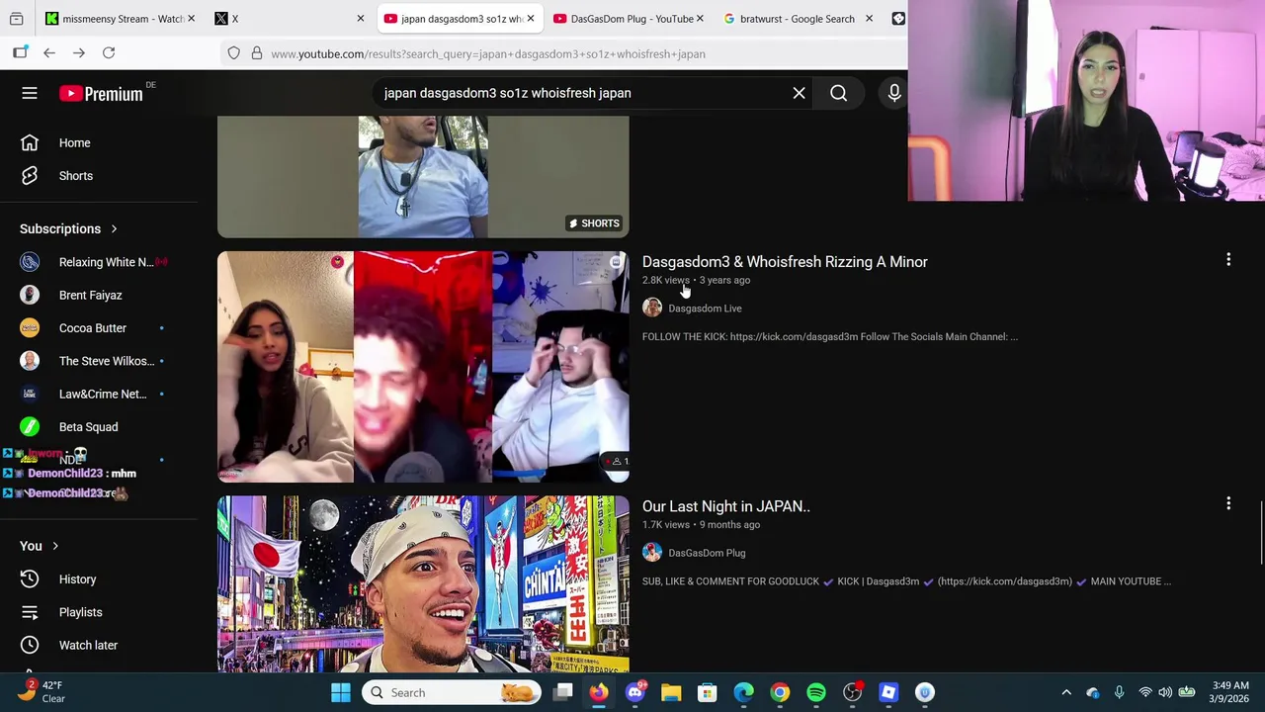Open Spotify from the taskbar
This screenshot has height=712, width=1265.
click(816, 692)
